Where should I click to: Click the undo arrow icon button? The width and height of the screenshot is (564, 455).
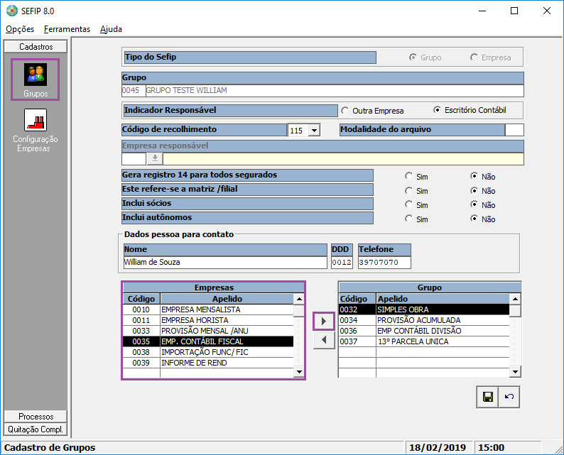tap(509, 397)
